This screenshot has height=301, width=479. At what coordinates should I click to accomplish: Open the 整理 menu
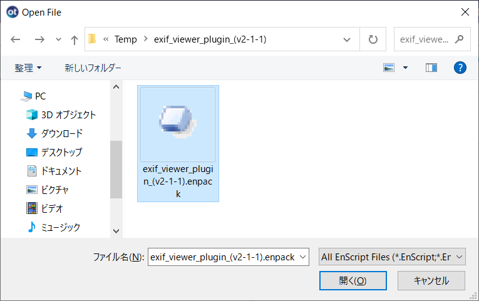coord(28,68)
